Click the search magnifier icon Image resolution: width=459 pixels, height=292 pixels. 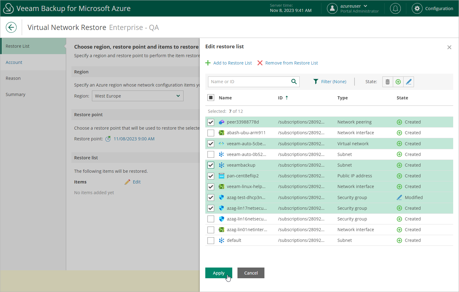pyautogui.click(x=294, y=82)
